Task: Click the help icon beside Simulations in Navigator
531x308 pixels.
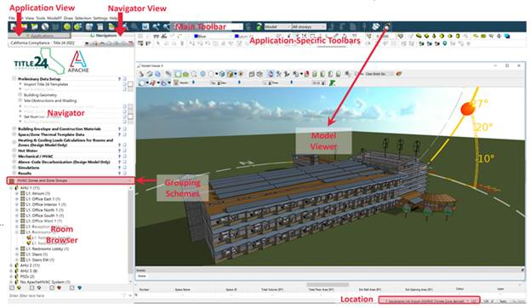Action: (x=119, y=168)
